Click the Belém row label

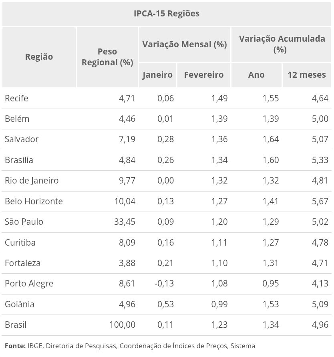click(17, 119)
